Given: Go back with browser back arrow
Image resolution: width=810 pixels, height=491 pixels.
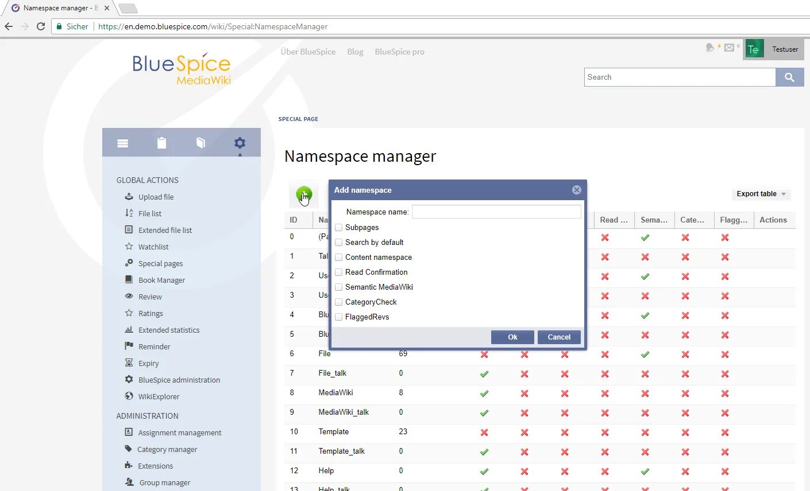Looking at the screenshot, I should (9, 26).
